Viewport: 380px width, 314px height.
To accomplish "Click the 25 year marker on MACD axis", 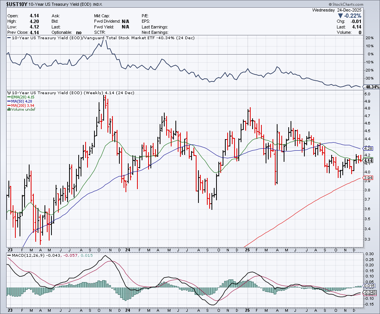I will (x=247, y=310).
